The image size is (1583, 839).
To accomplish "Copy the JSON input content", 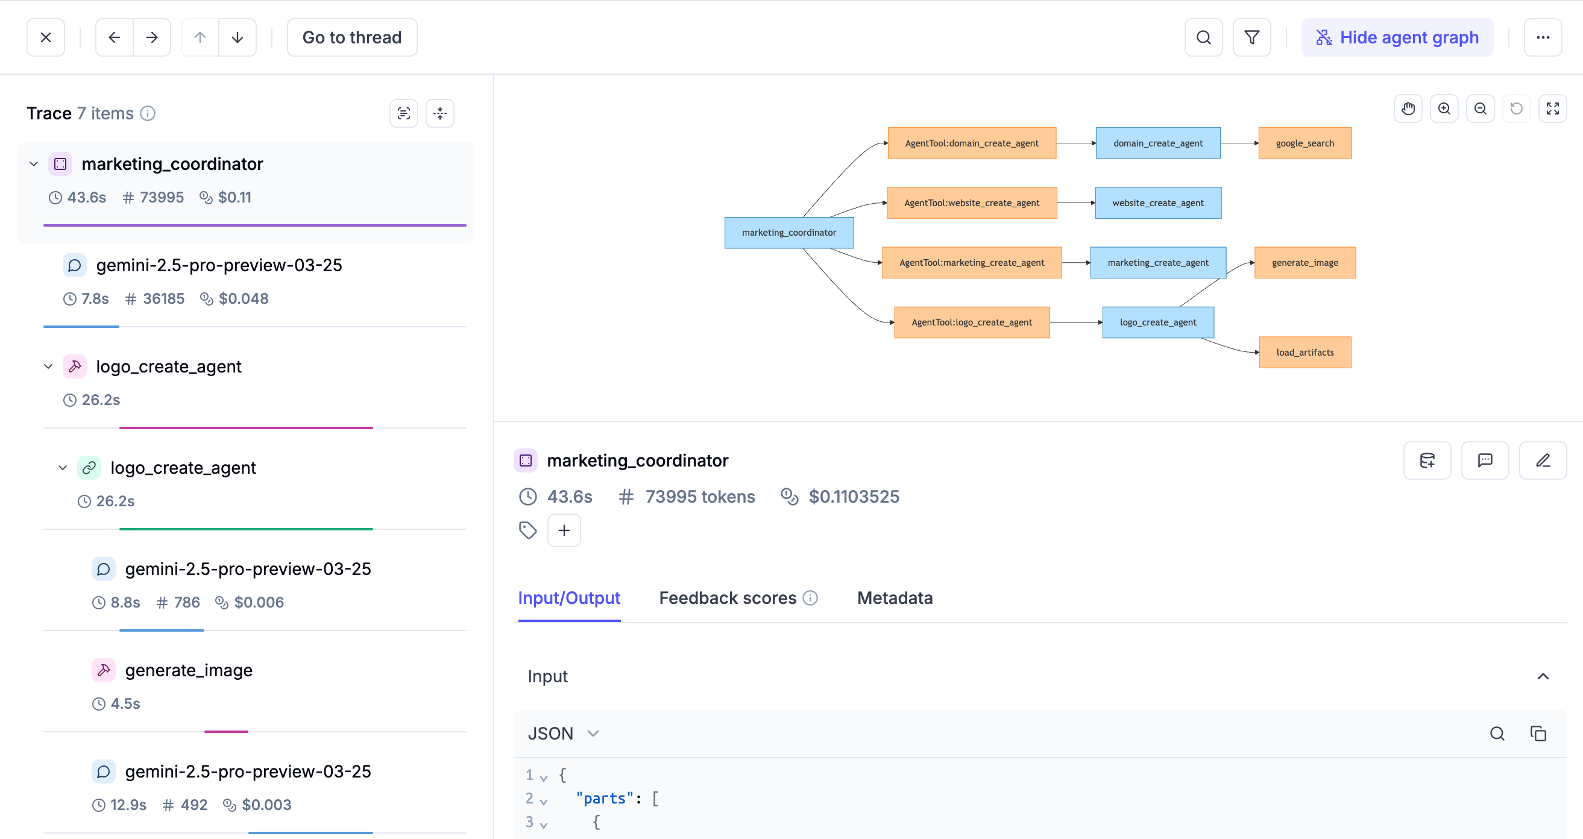I will coord(1539,734).
